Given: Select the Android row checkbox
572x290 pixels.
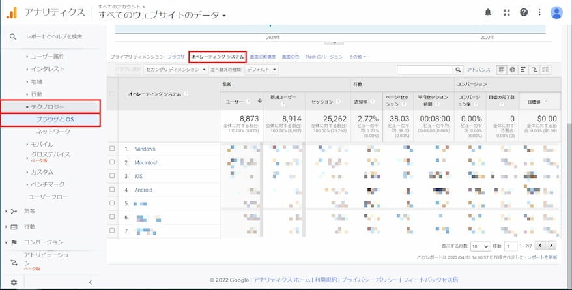Looking at the screenshot, I should tap(112, 190).
